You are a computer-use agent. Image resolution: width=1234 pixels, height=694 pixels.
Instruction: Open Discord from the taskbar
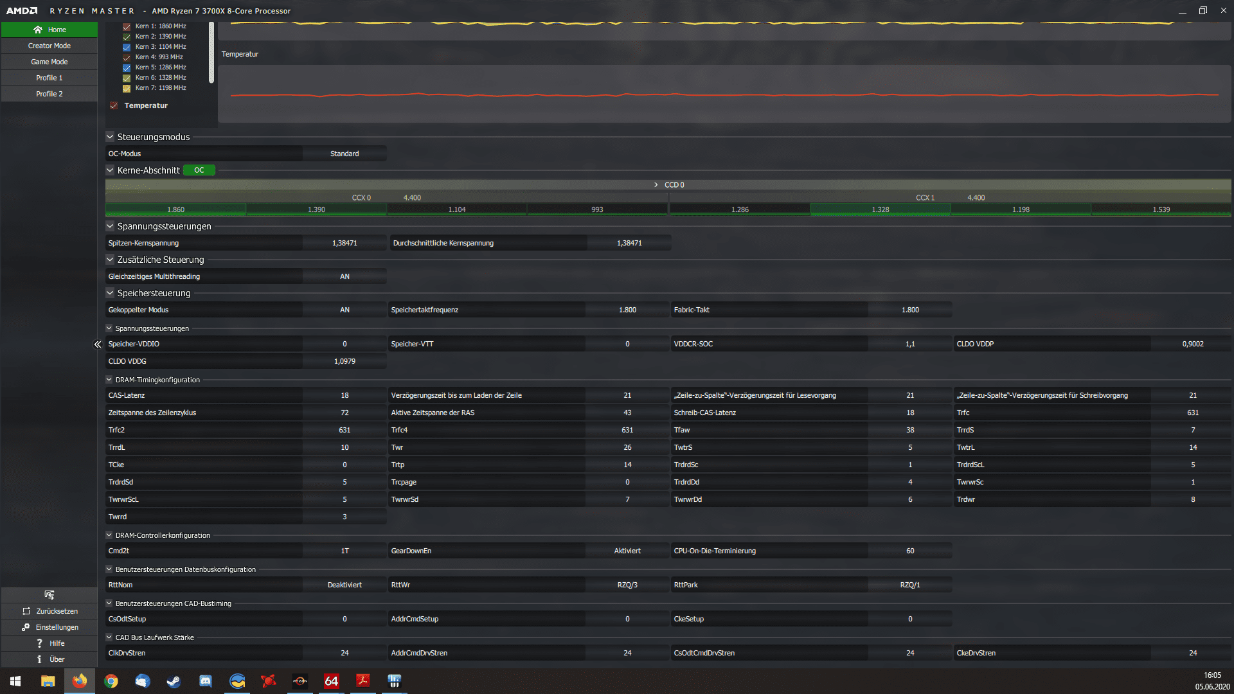click(x=206, y=681)
